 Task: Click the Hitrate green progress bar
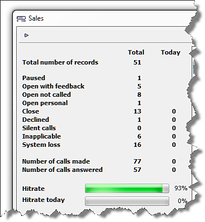pyautogui.click(x=127, y=189)
